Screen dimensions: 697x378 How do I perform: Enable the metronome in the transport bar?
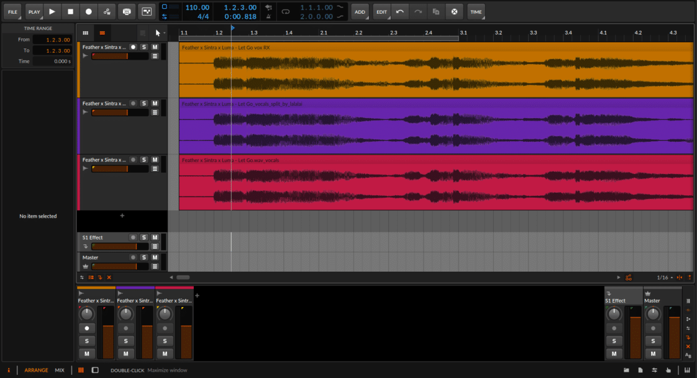(268, 16)
